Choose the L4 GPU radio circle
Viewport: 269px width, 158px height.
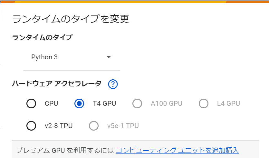[x=204, y=104]
